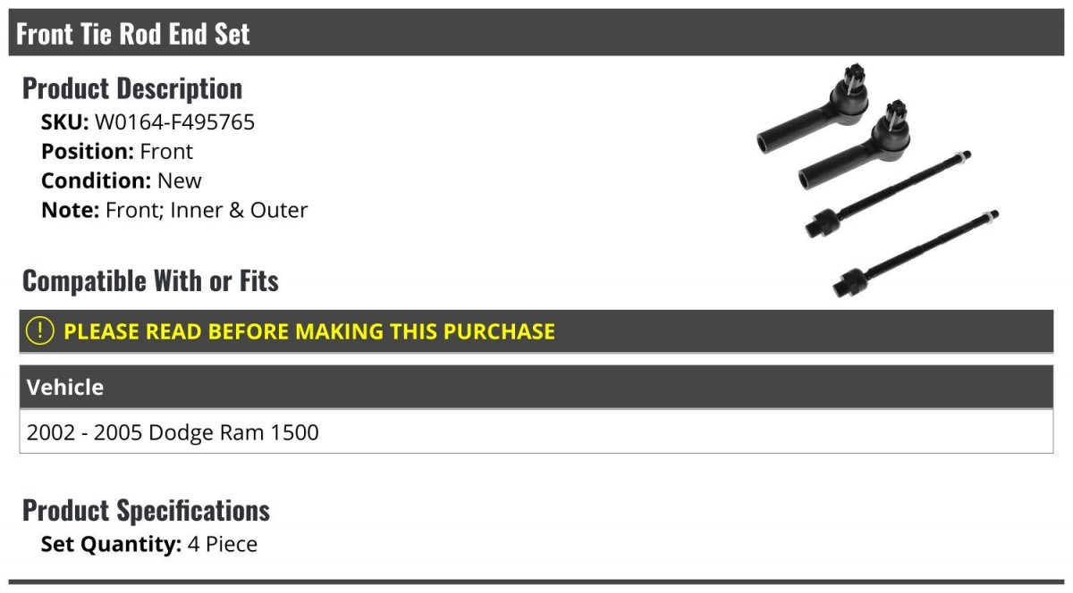Click the Front value beside Position

(166, 152)
